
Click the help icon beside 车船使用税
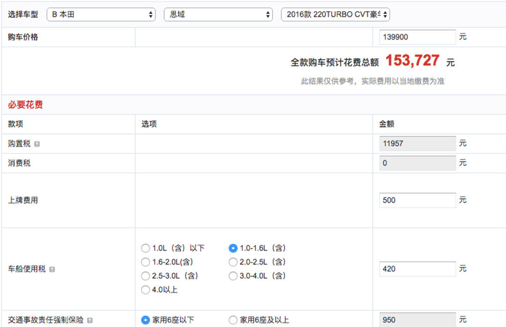tap(52, 270)
